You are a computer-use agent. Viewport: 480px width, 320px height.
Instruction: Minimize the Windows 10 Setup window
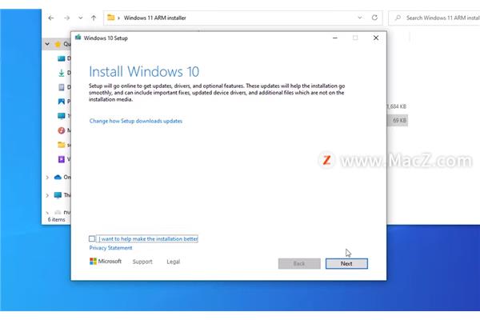(x=335, y=38)
